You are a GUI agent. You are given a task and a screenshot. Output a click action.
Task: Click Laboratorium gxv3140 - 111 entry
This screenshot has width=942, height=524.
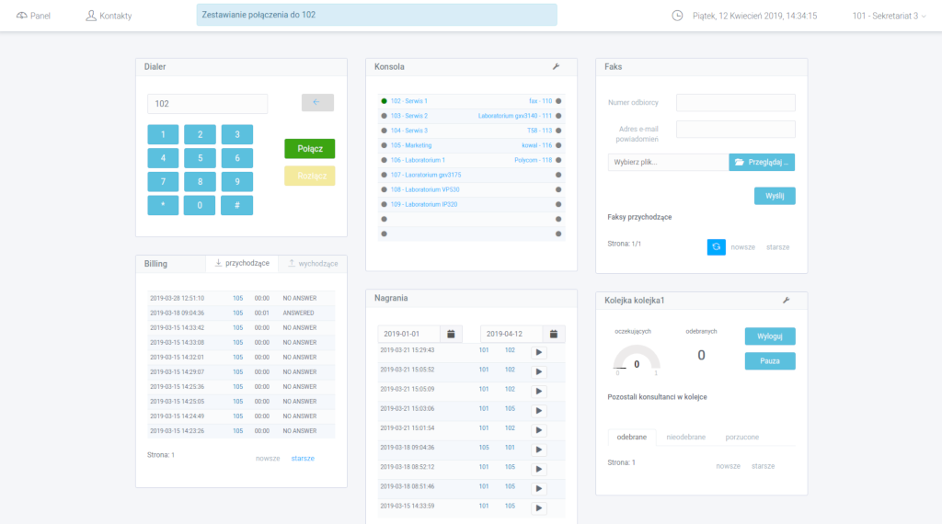[x=515, y=116]
